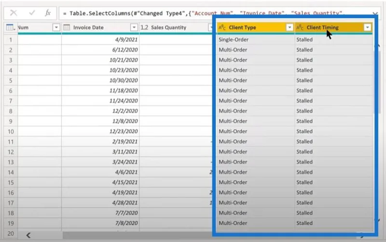
Task: Click the Invoice Date date-type icon
Action: 67,27
